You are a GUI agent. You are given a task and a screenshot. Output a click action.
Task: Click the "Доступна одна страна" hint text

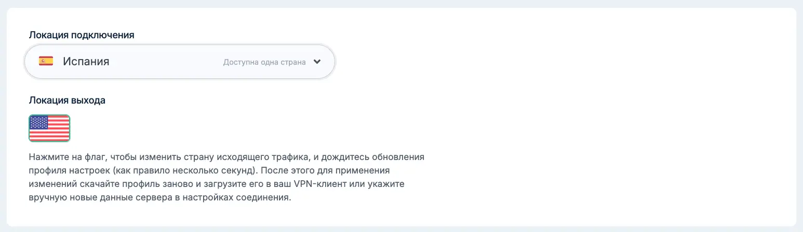pos(265,62)
